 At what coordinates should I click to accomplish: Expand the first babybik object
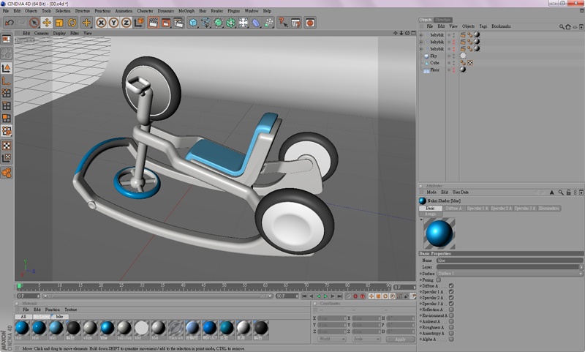pos(420,34)
